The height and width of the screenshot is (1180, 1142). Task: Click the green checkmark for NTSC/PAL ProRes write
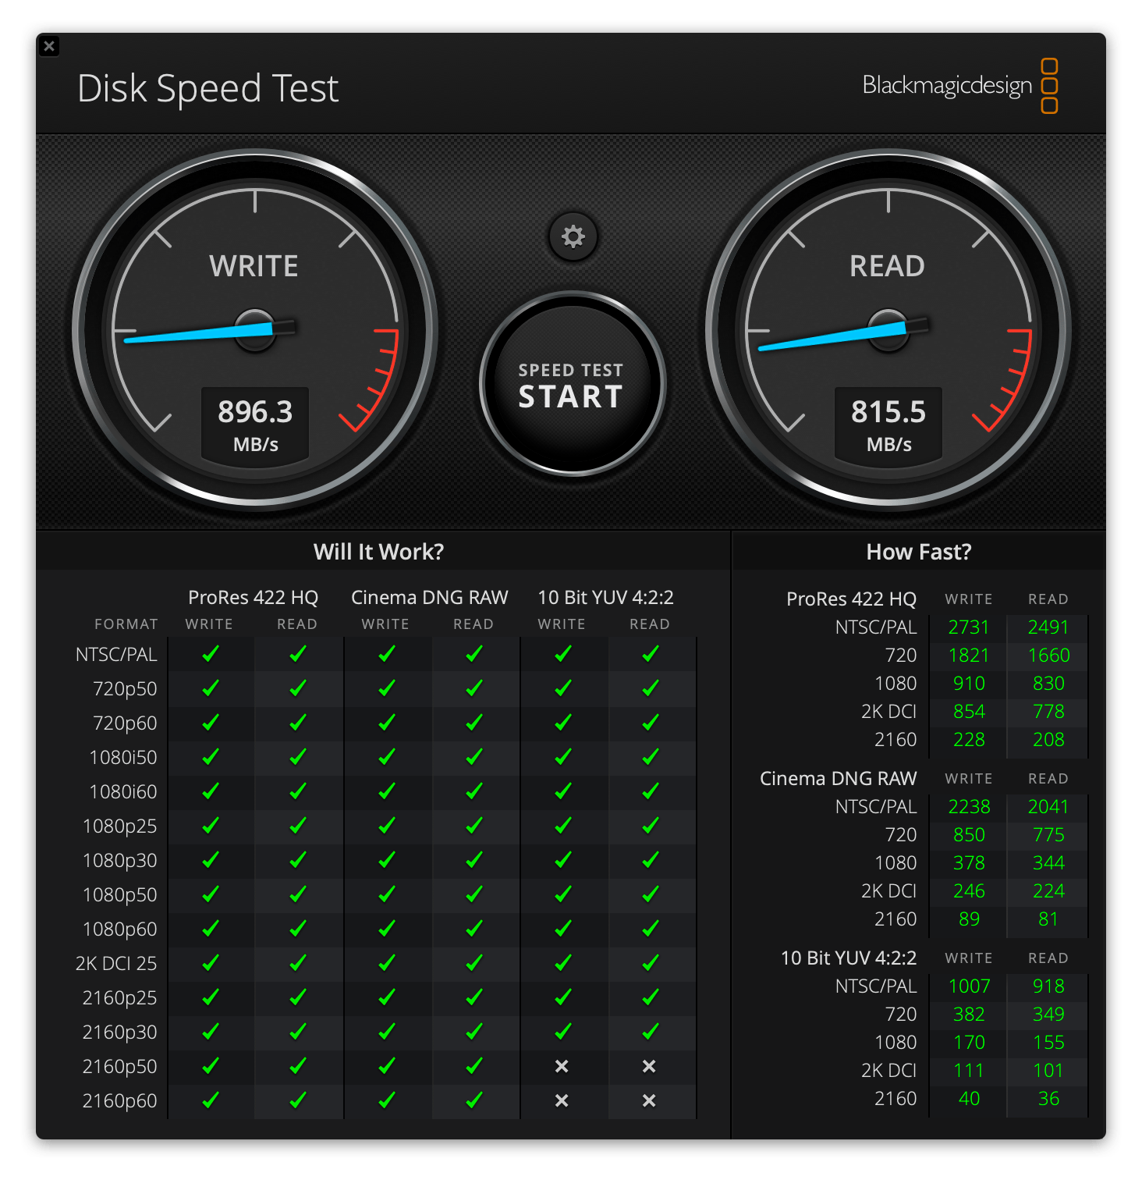[208, 654]
